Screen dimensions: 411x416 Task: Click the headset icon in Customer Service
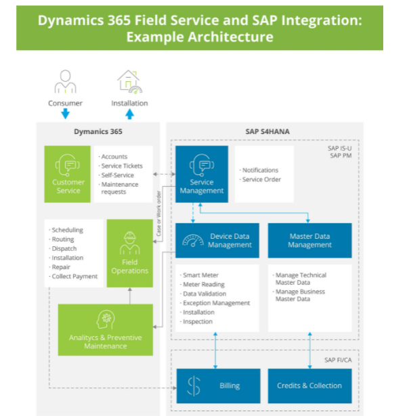[x=68, y=165]
